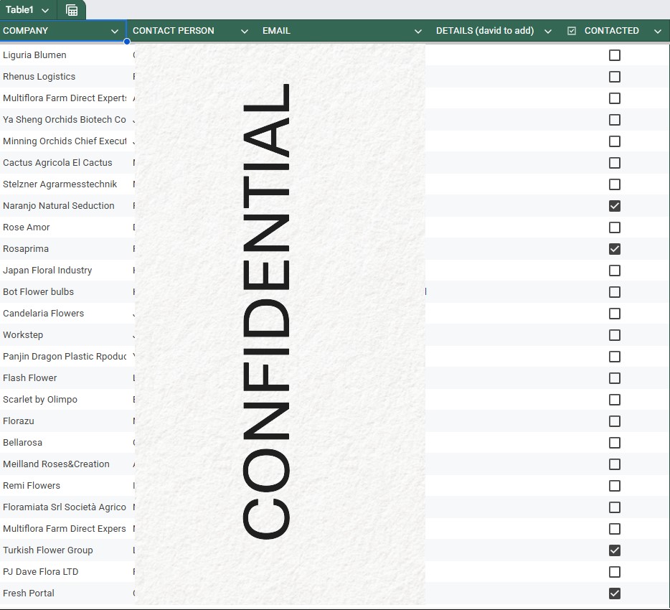
Task: Tick the Ya Sheng Orchids checkbox
Action: 615,120
